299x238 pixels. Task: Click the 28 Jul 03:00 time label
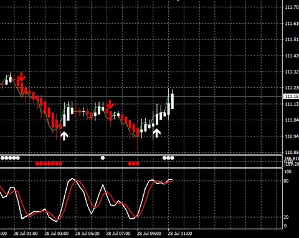coord(57,234)
